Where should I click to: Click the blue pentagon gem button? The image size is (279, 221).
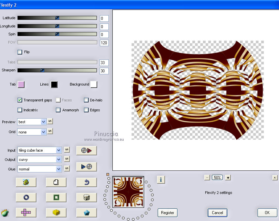click(x=87, y=212)
